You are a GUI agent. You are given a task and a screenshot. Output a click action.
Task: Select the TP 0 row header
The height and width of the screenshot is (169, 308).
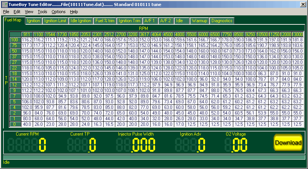pyautogui.click(x=15, y=124)
